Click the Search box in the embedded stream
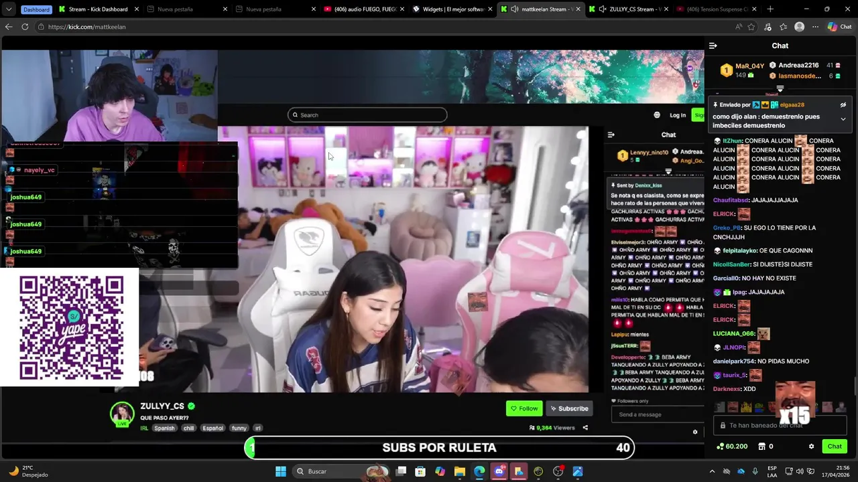Image resolution: width=858 pixels, height=482 pixels. pyautogui.click(x=367, y=115)
